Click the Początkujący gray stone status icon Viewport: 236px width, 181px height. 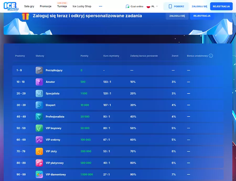click(x=39, y=70)
